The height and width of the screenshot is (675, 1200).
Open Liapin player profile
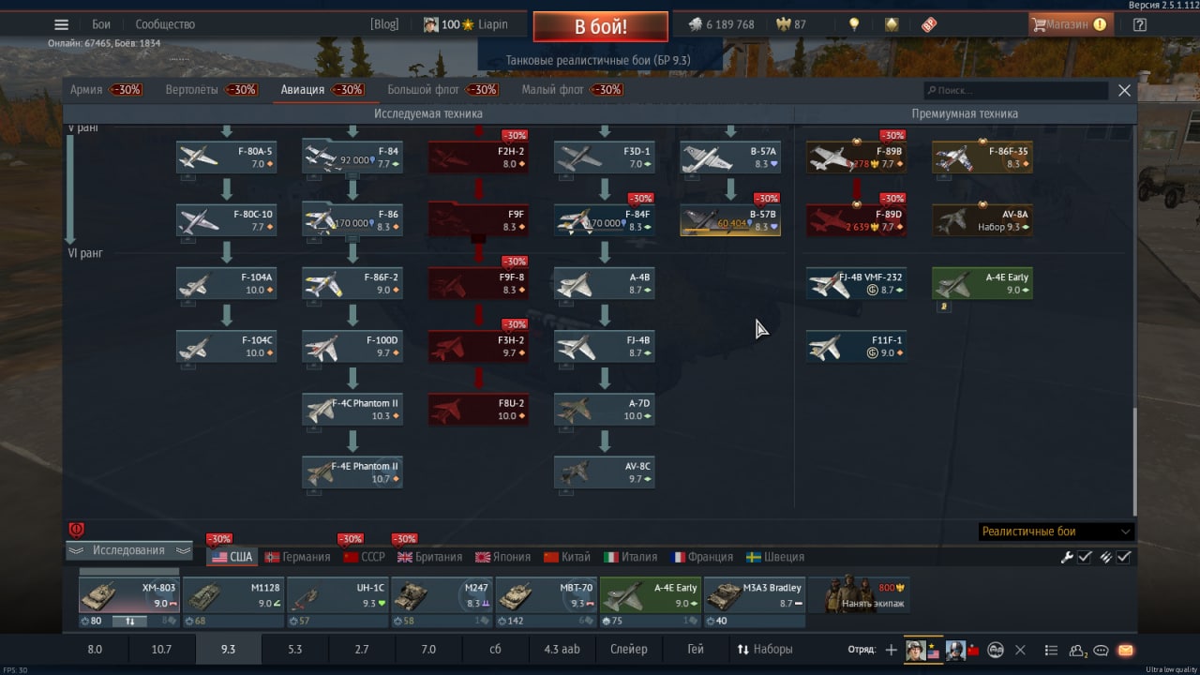[x=466, y=24]
